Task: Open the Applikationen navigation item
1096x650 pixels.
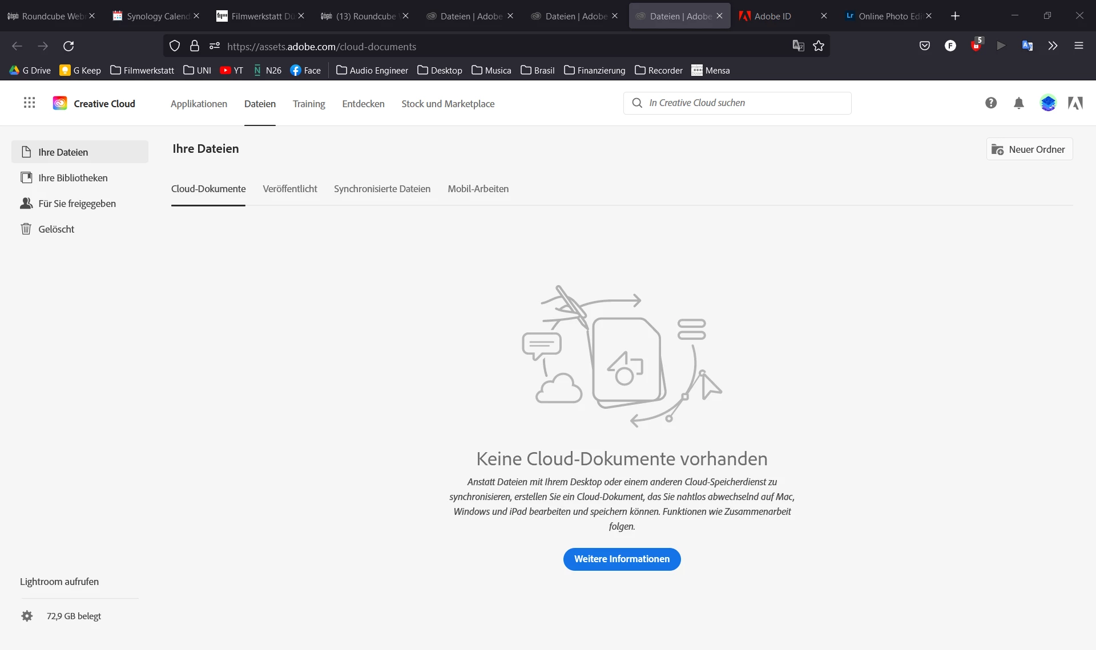Action: (x=199, y=104)
